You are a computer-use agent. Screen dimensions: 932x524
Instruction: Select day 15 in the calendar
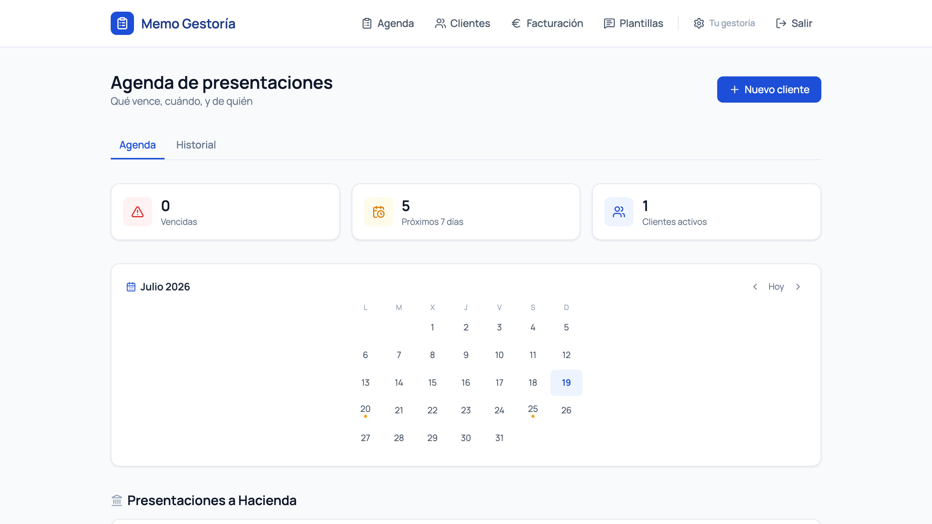tap(433, 383)
